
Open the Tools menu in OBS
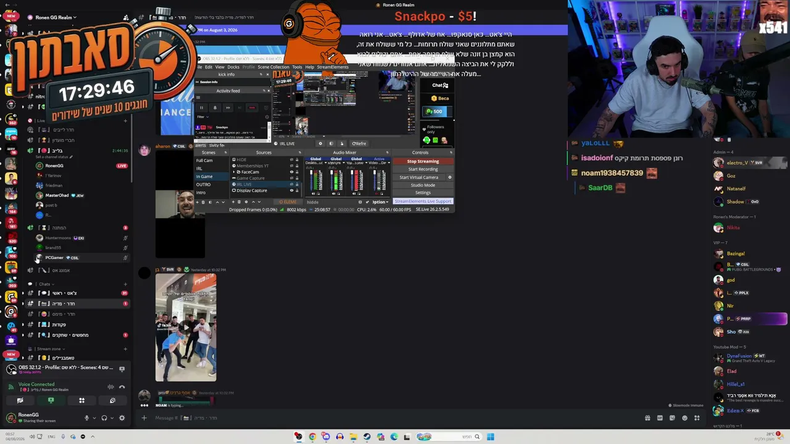pos(297,67)
